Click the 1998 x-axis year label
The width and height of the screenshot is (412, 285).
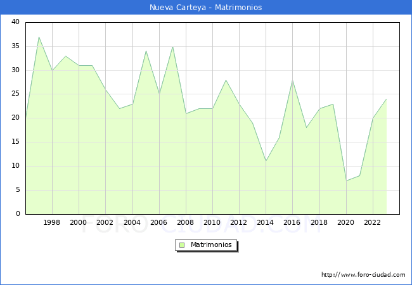click(52, 223)
